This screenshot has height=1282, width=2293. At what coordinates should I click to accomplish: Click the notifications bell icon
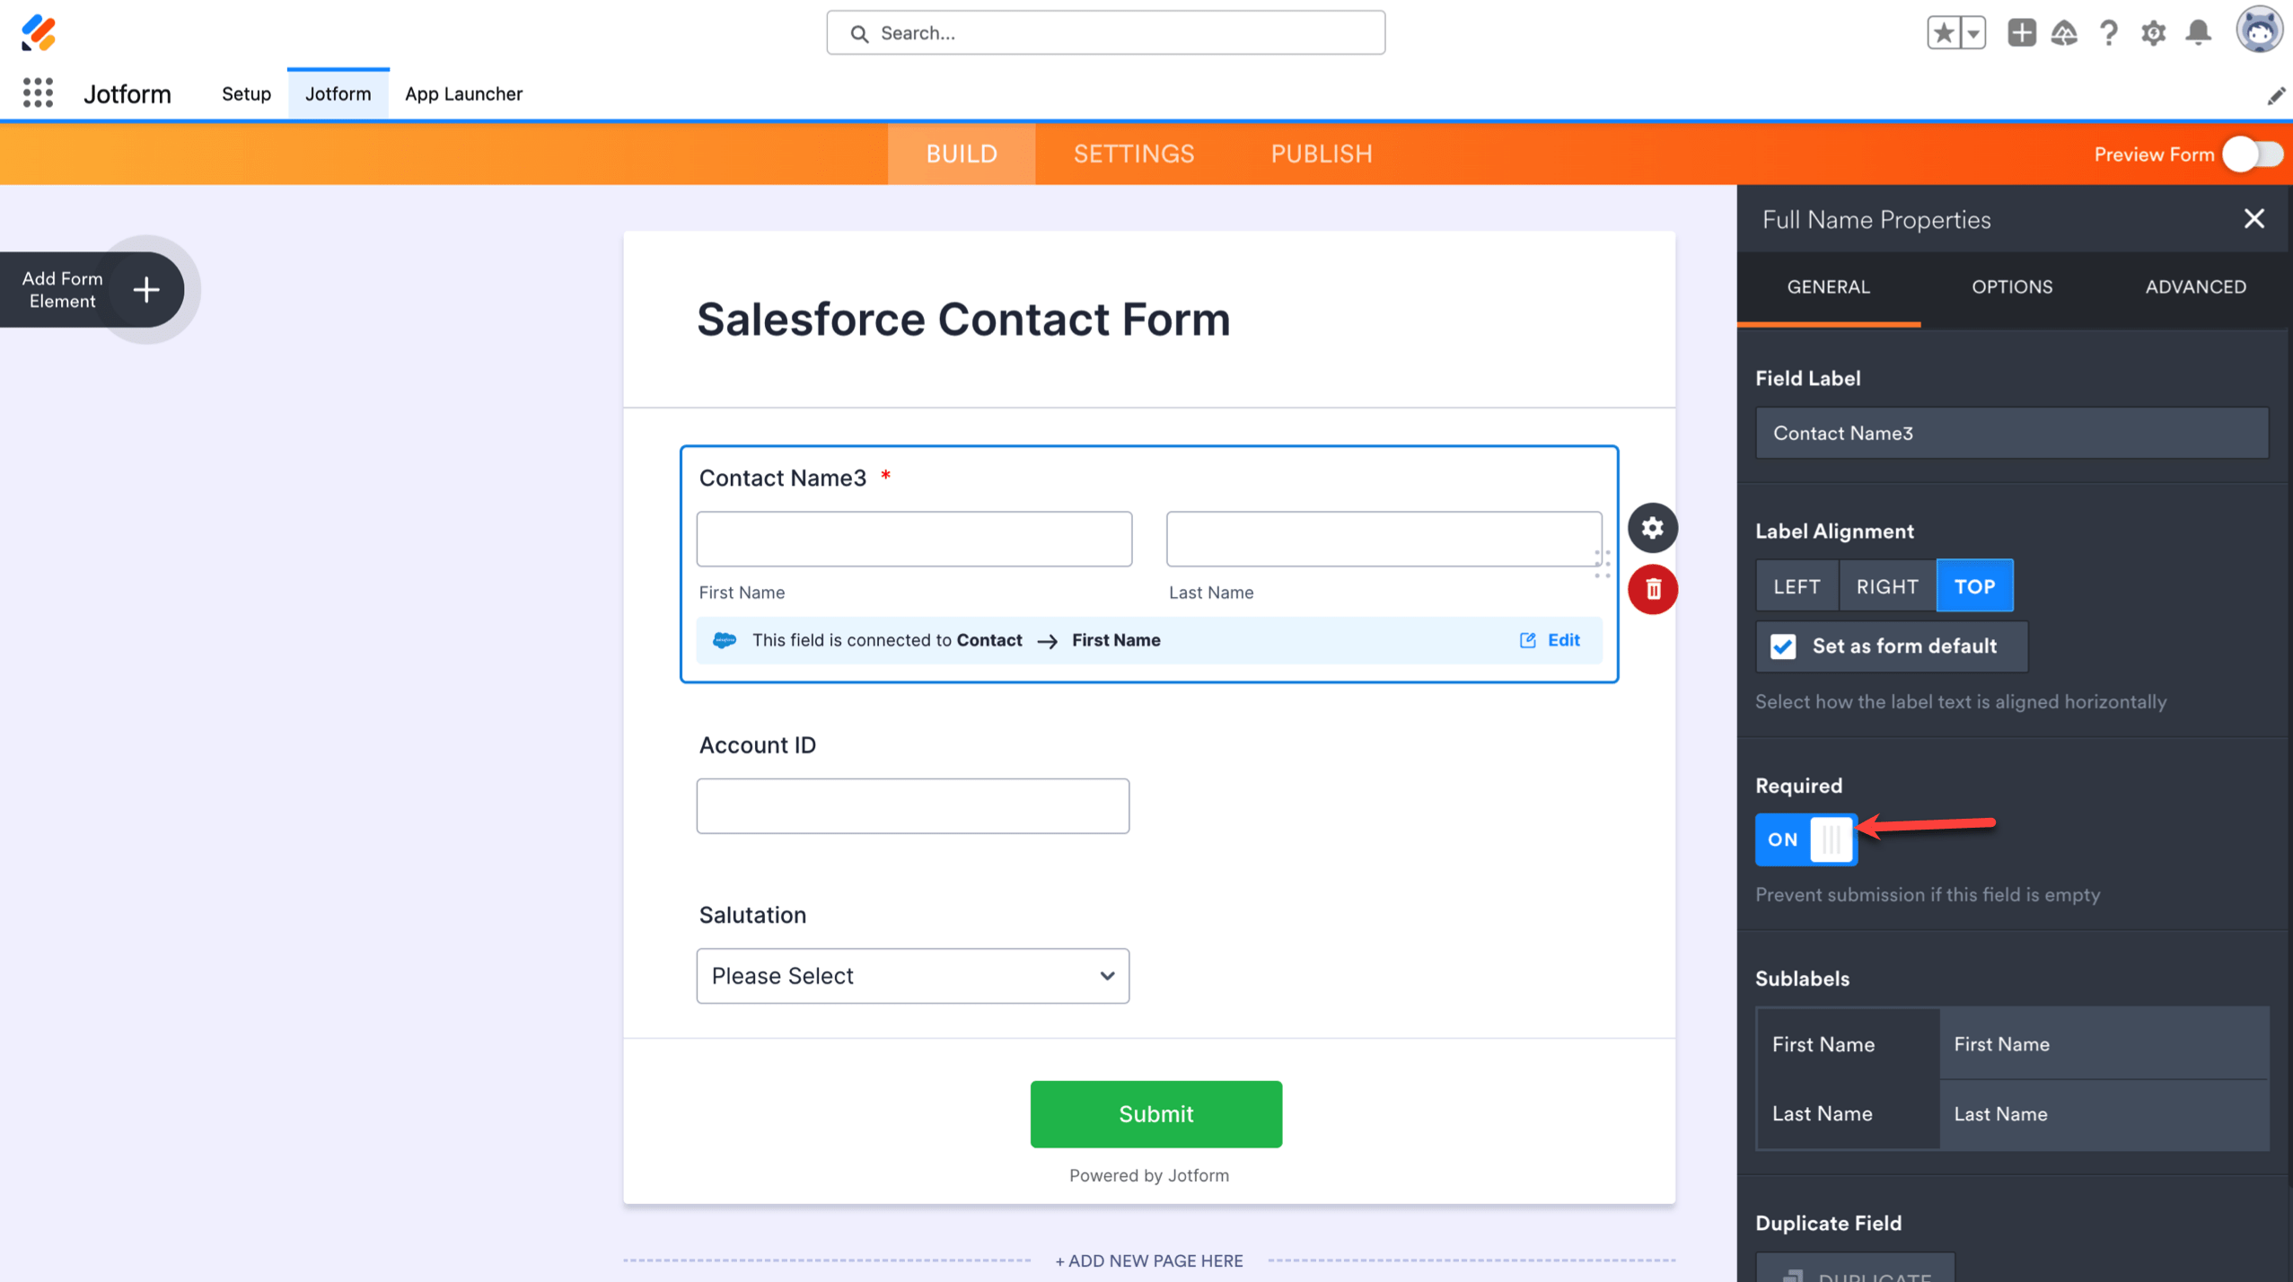coord(2198,33)
